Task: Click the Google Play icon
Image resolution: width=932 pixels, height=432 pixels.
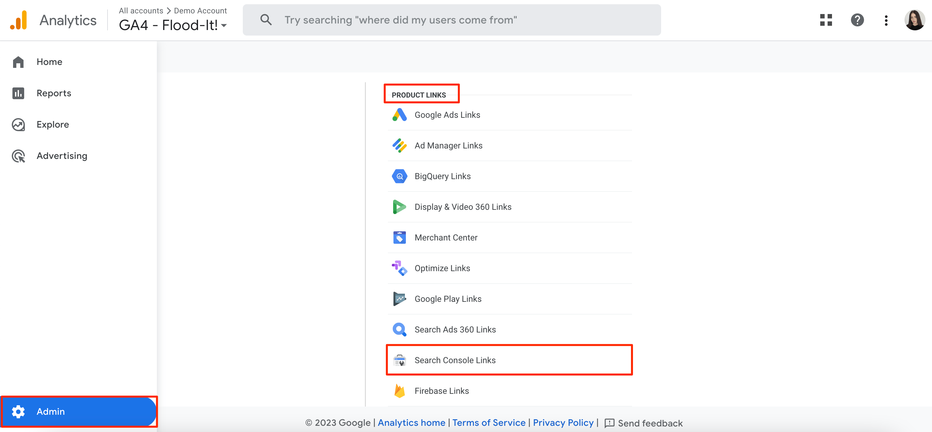Action: coord(399,299)
